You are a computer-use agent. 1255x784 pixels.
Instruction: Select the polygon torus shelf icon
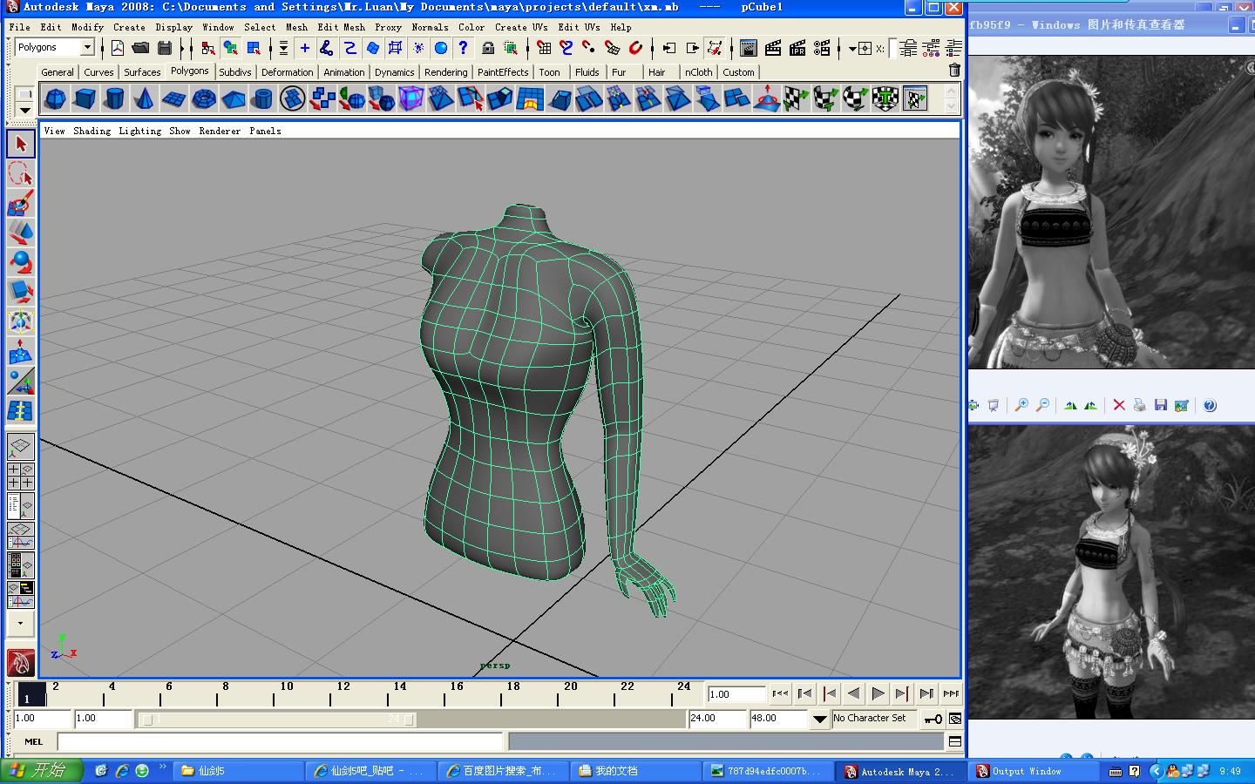[203, 98]
